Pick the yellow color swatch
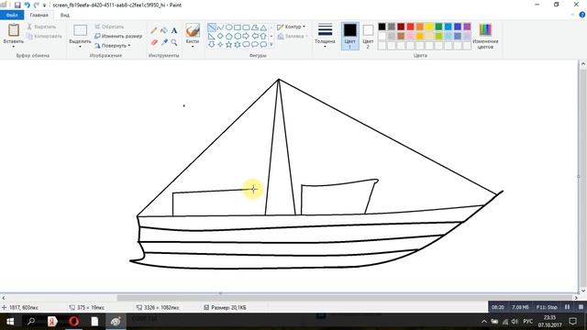Image resolution: width=587 pixels, height=330 pixels. (429, 27)
